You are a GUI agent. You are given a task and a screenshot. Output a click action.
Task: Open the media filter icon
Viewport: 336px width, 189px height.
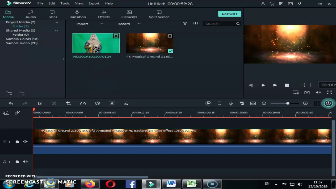(x=185, y=24)
